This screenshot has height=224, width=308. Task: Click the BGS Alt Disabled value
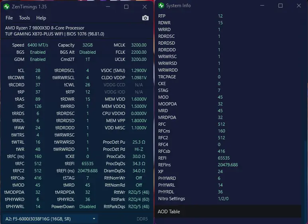(87, 52)
